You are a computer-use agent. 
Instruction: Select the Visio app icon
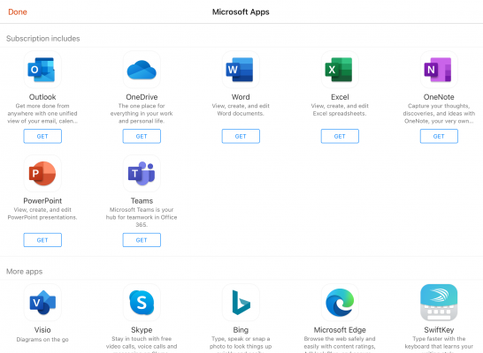42,303
